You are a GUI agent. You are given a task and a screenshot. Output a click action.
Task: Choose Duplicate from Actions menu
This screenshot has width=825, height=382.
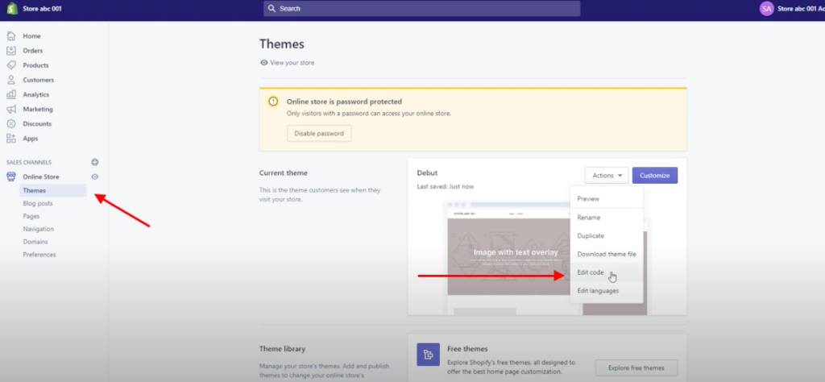coord(606,235)
